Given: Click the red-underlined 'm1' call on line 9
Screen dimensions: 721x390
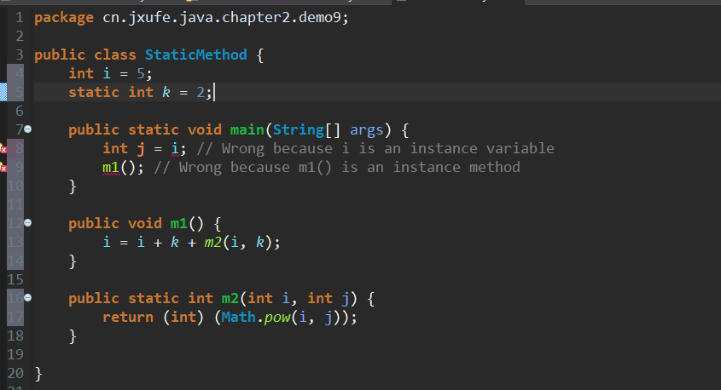Looking at the screenshot, I should pyautogui.click(x=111, y=168).
